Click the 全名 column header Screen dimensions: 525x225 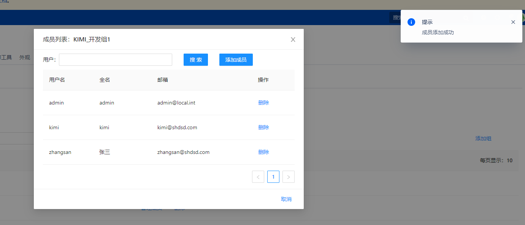(x=105, y=80)
